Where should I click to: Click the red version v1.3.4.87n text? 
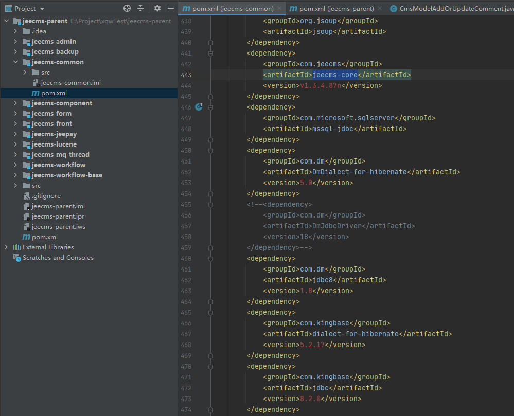321,85
